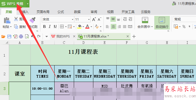Open the 审阅 ribbon tab
The image size is (196, 100).
coord(94,12)
